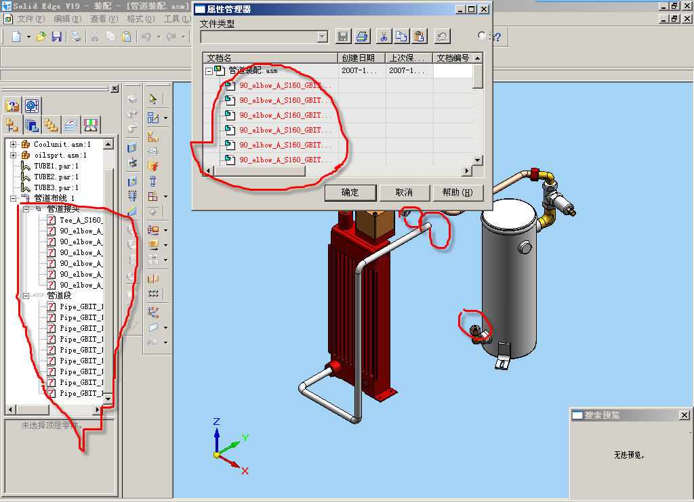This screenshot has width=694, height=502.
Task: Open the 编辑 menu
Action: coord(68,19)
